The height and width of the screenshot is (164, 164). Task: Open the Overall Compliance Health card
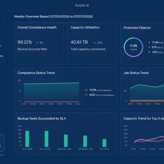[39, 43]
